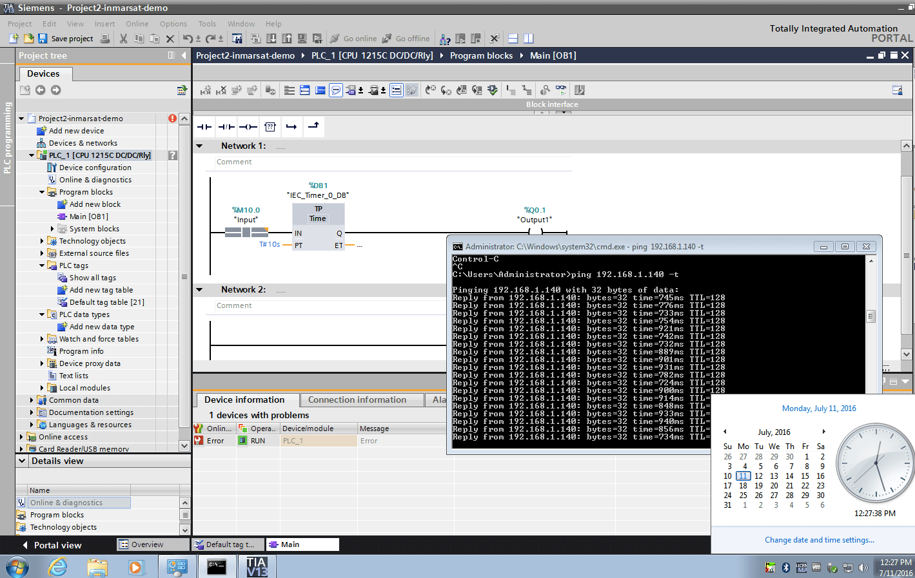Viewport: 915px width, 578px height.
Task: Open the Insert menu
Action: coord(104,24)
